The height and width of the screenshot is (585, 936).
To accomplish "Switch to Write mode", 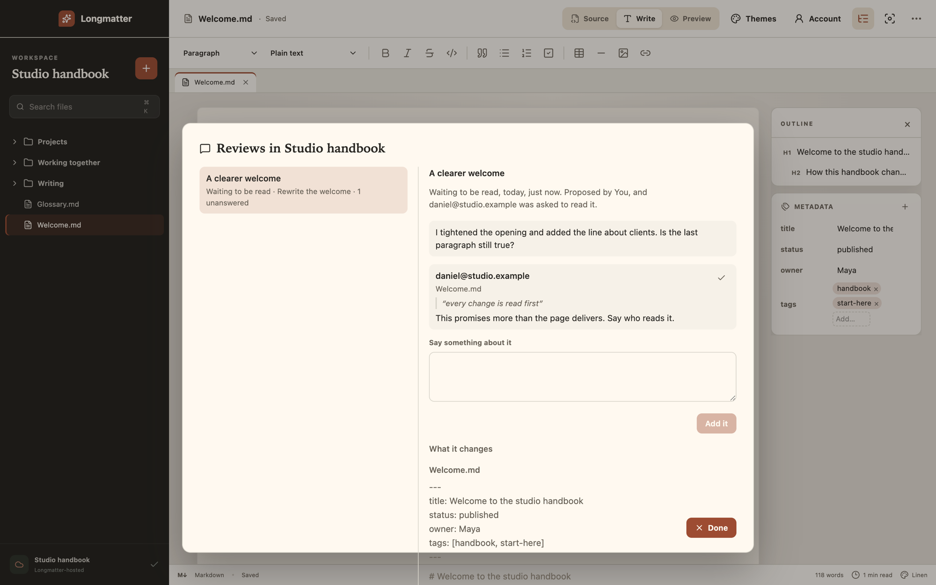I will click(639, 19).
